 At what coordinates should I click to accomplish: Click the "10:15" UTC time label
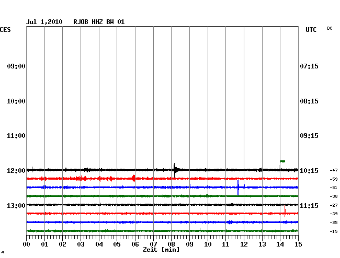point(309,171)
